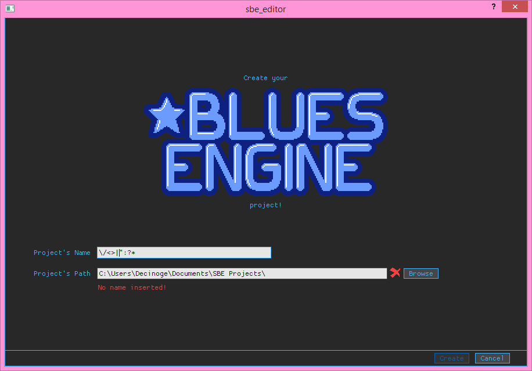Click the Create button
Image resolution: width=532 pixels, height=371 pixels.
coord(452,358)
